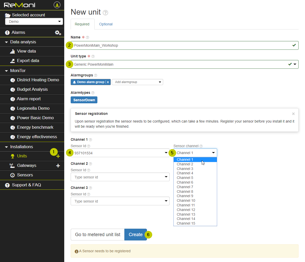Screen dimensions: 305x262
Task: Click the Alarms exclamation icon
Action: [7, 33]
